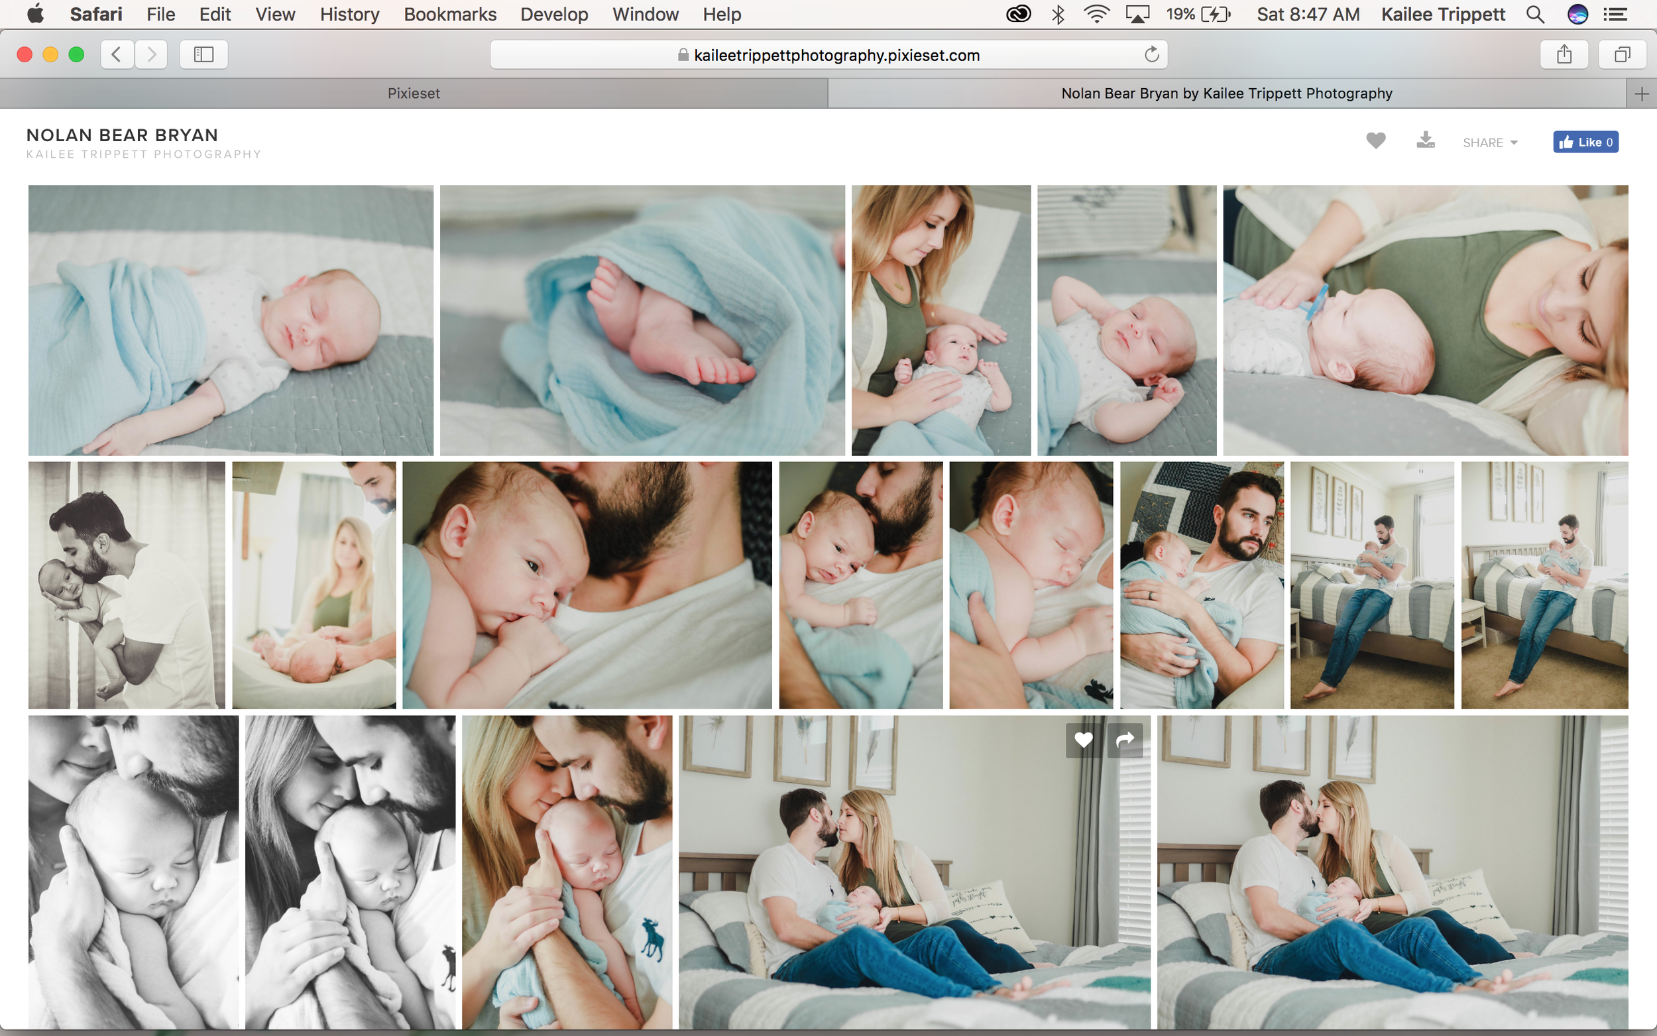Expand the SHARE dropdown

[x=1490, y=143]
